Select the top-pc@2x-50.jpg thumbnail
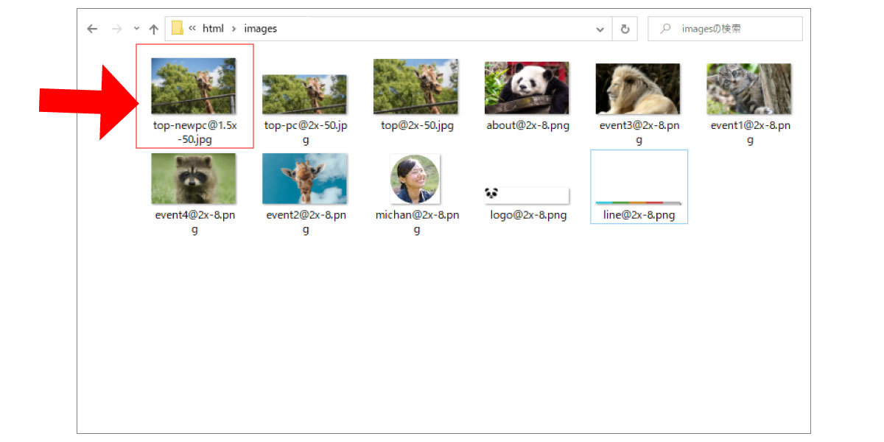The image size is (884, 442). 305,94
